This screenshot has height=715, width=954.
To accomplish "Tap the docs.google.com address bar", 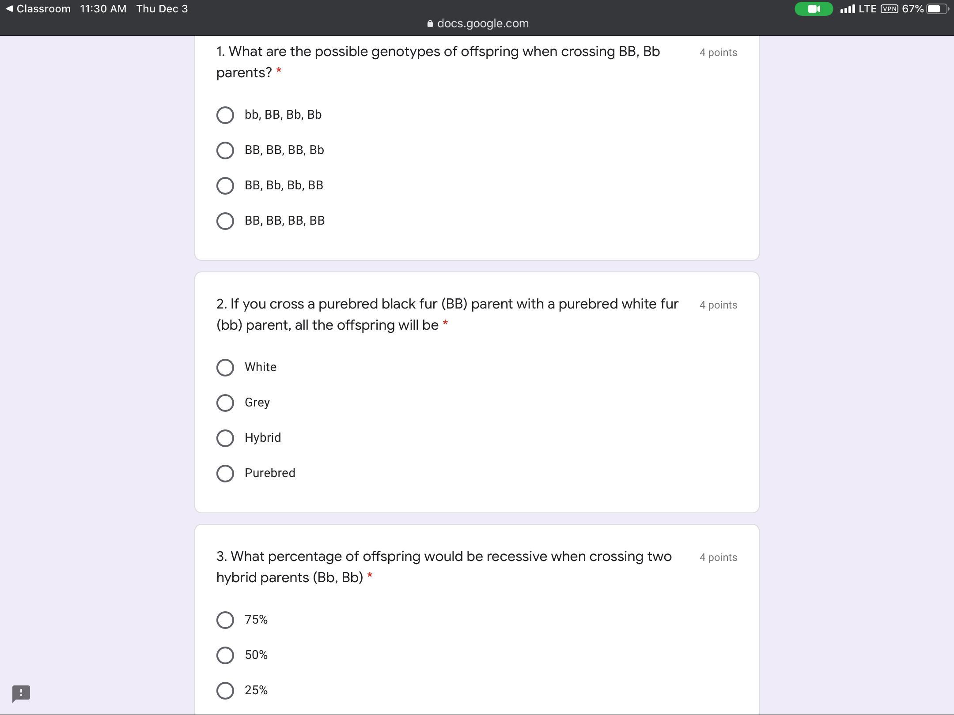I will [x=482, y=23].
